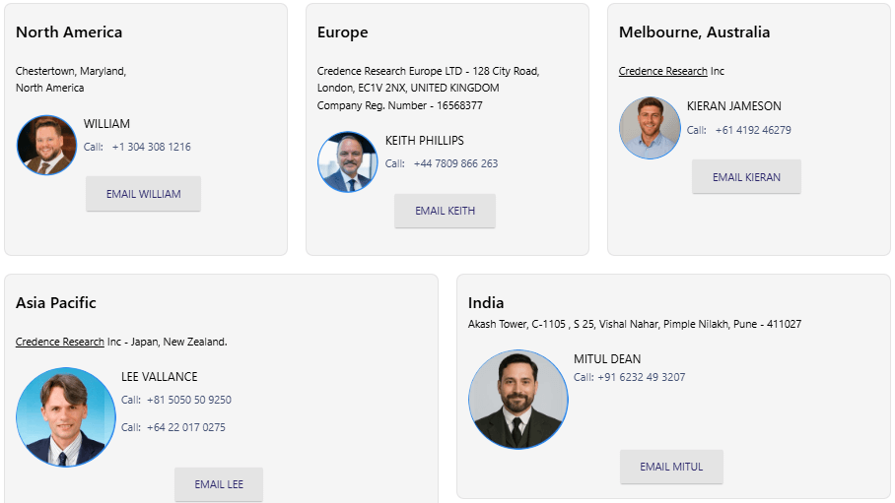Call the Australian number +61 4192 46279
This screenshot has width=895, height=503.
point(753,130)
